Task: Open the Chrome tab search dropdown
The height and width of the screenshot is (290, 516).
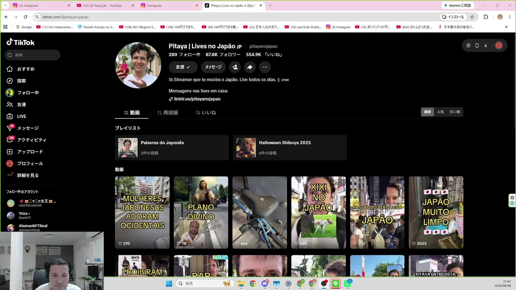Action: [5, 5]
